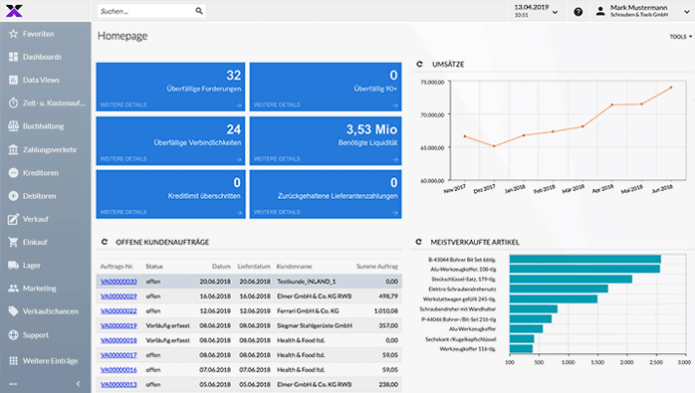The height and width of the screenshot is (393, 695).
Task: Open Zeit- u. Kostenauf stopwatch icon
Action: 13,102
